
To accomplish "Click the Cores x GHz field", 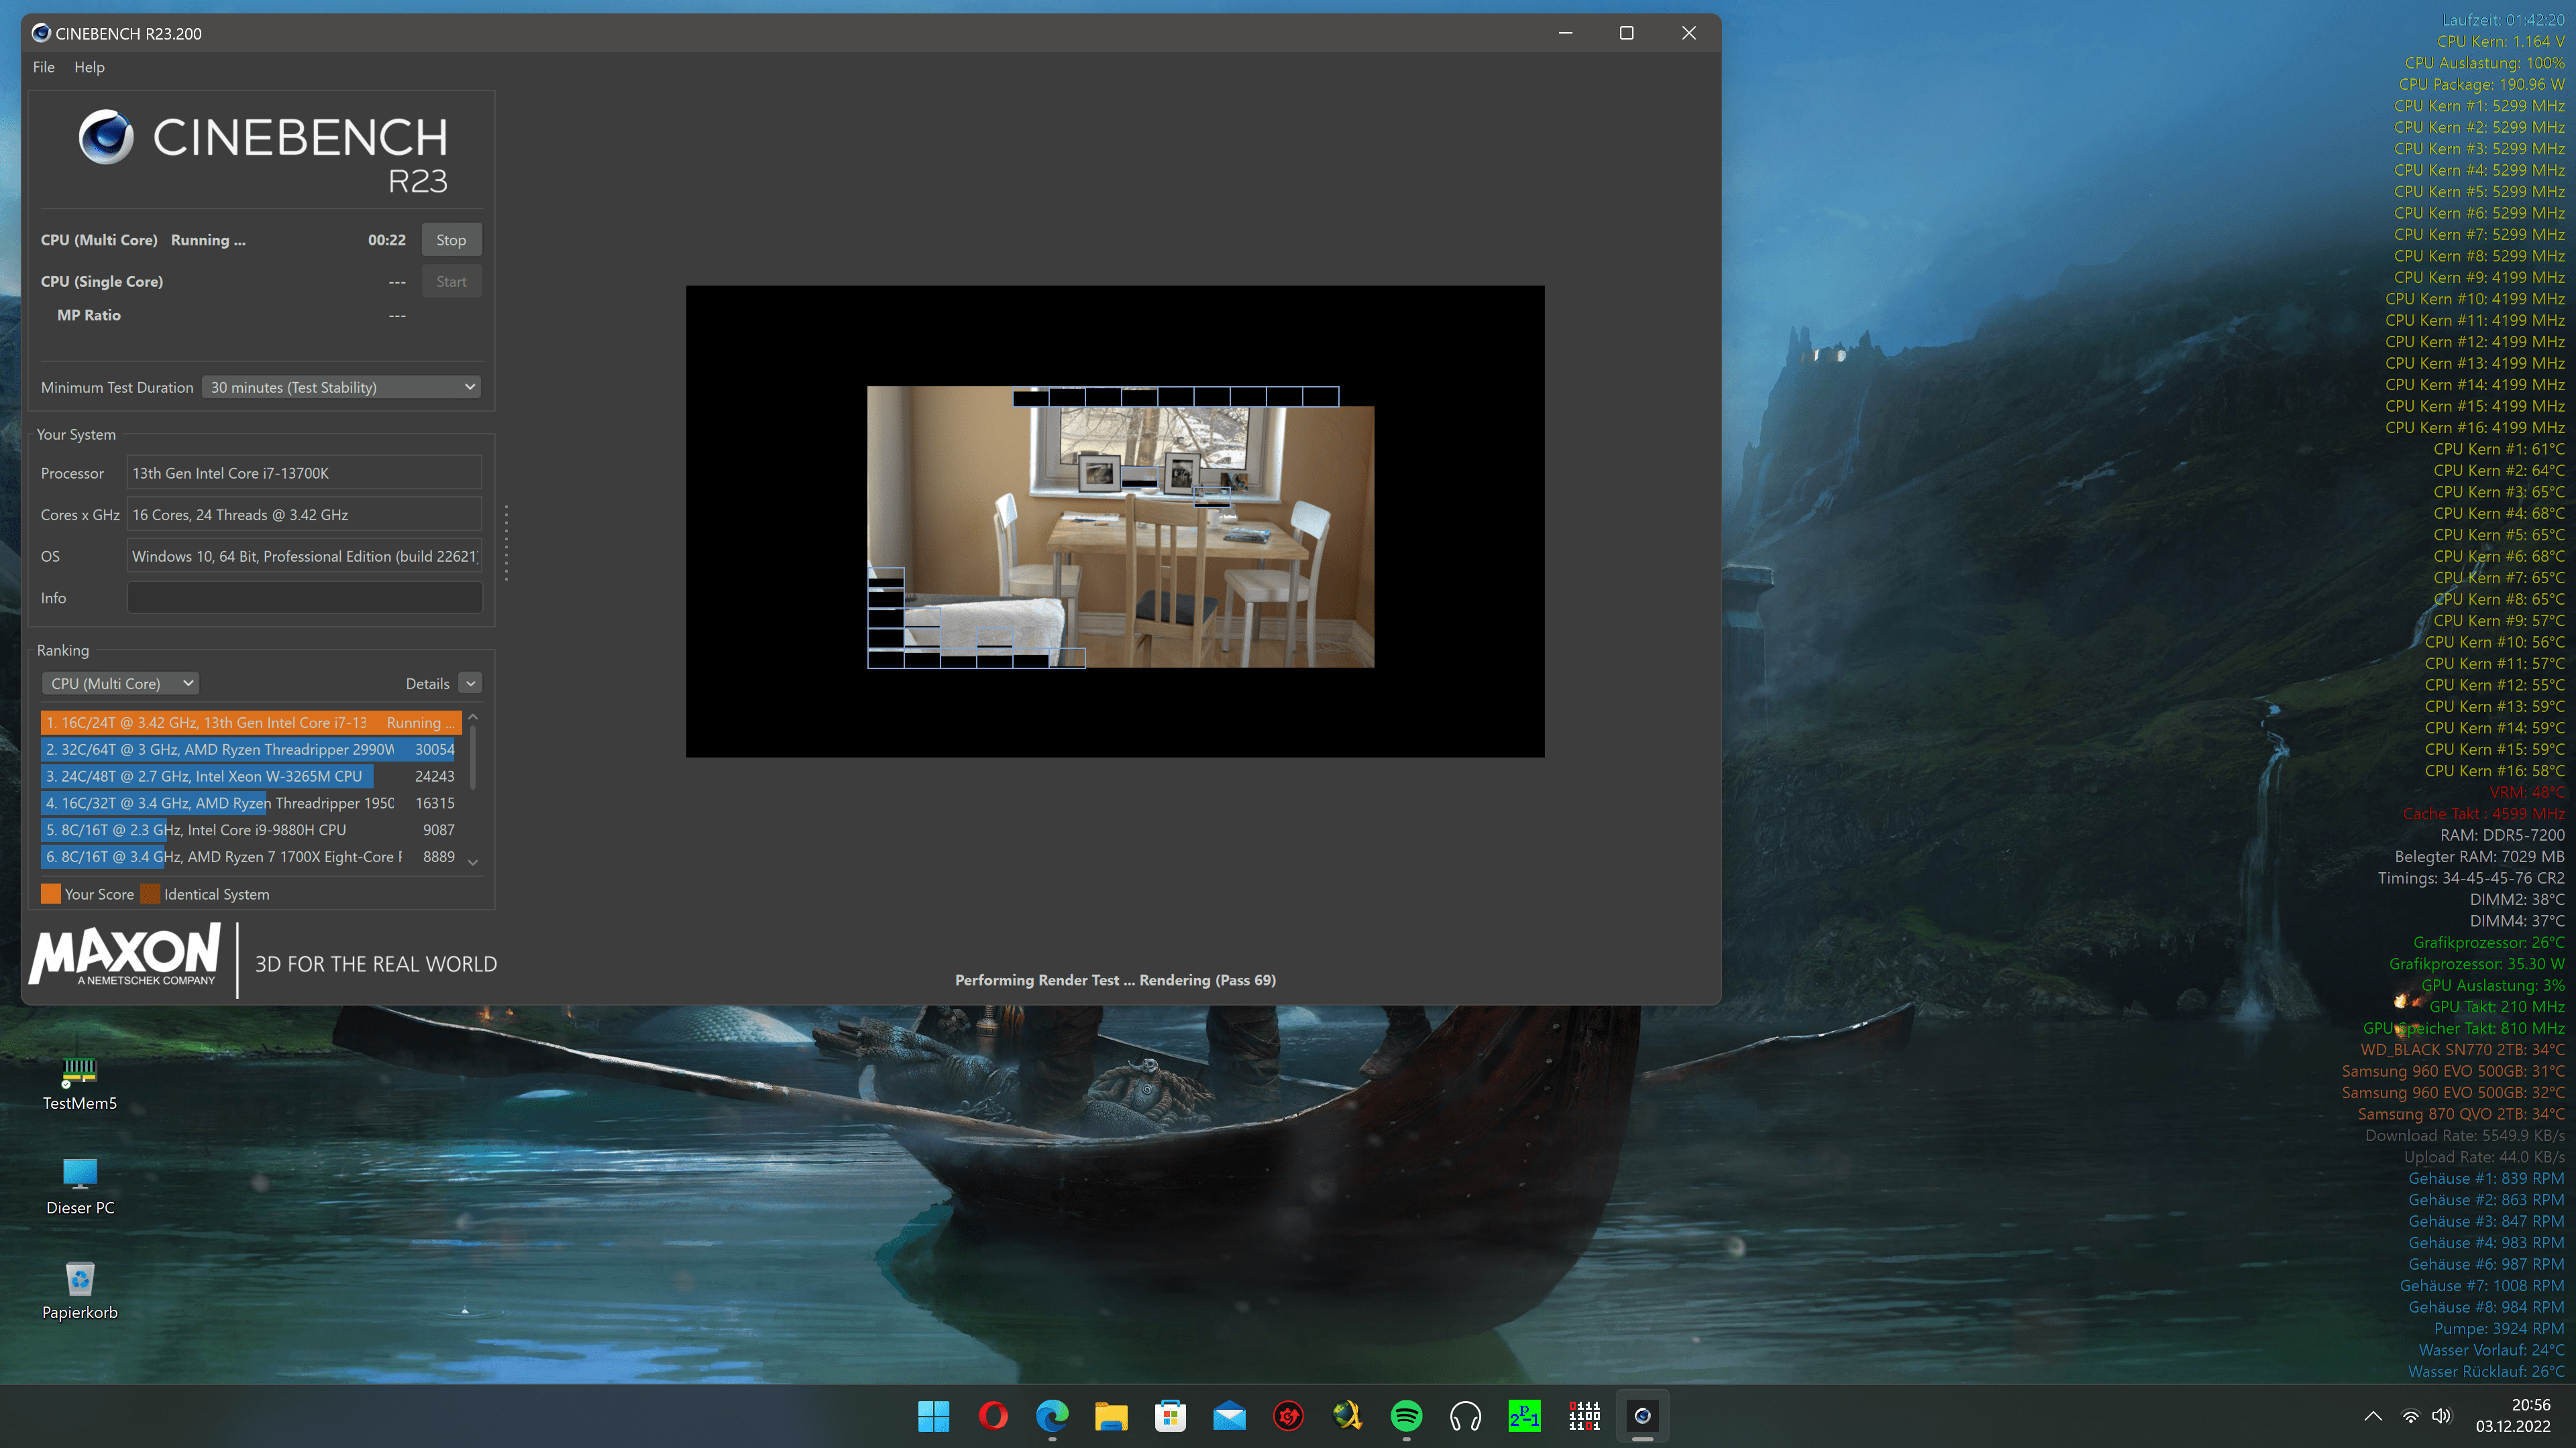I will pyautogui.click(x=304, y=515).
